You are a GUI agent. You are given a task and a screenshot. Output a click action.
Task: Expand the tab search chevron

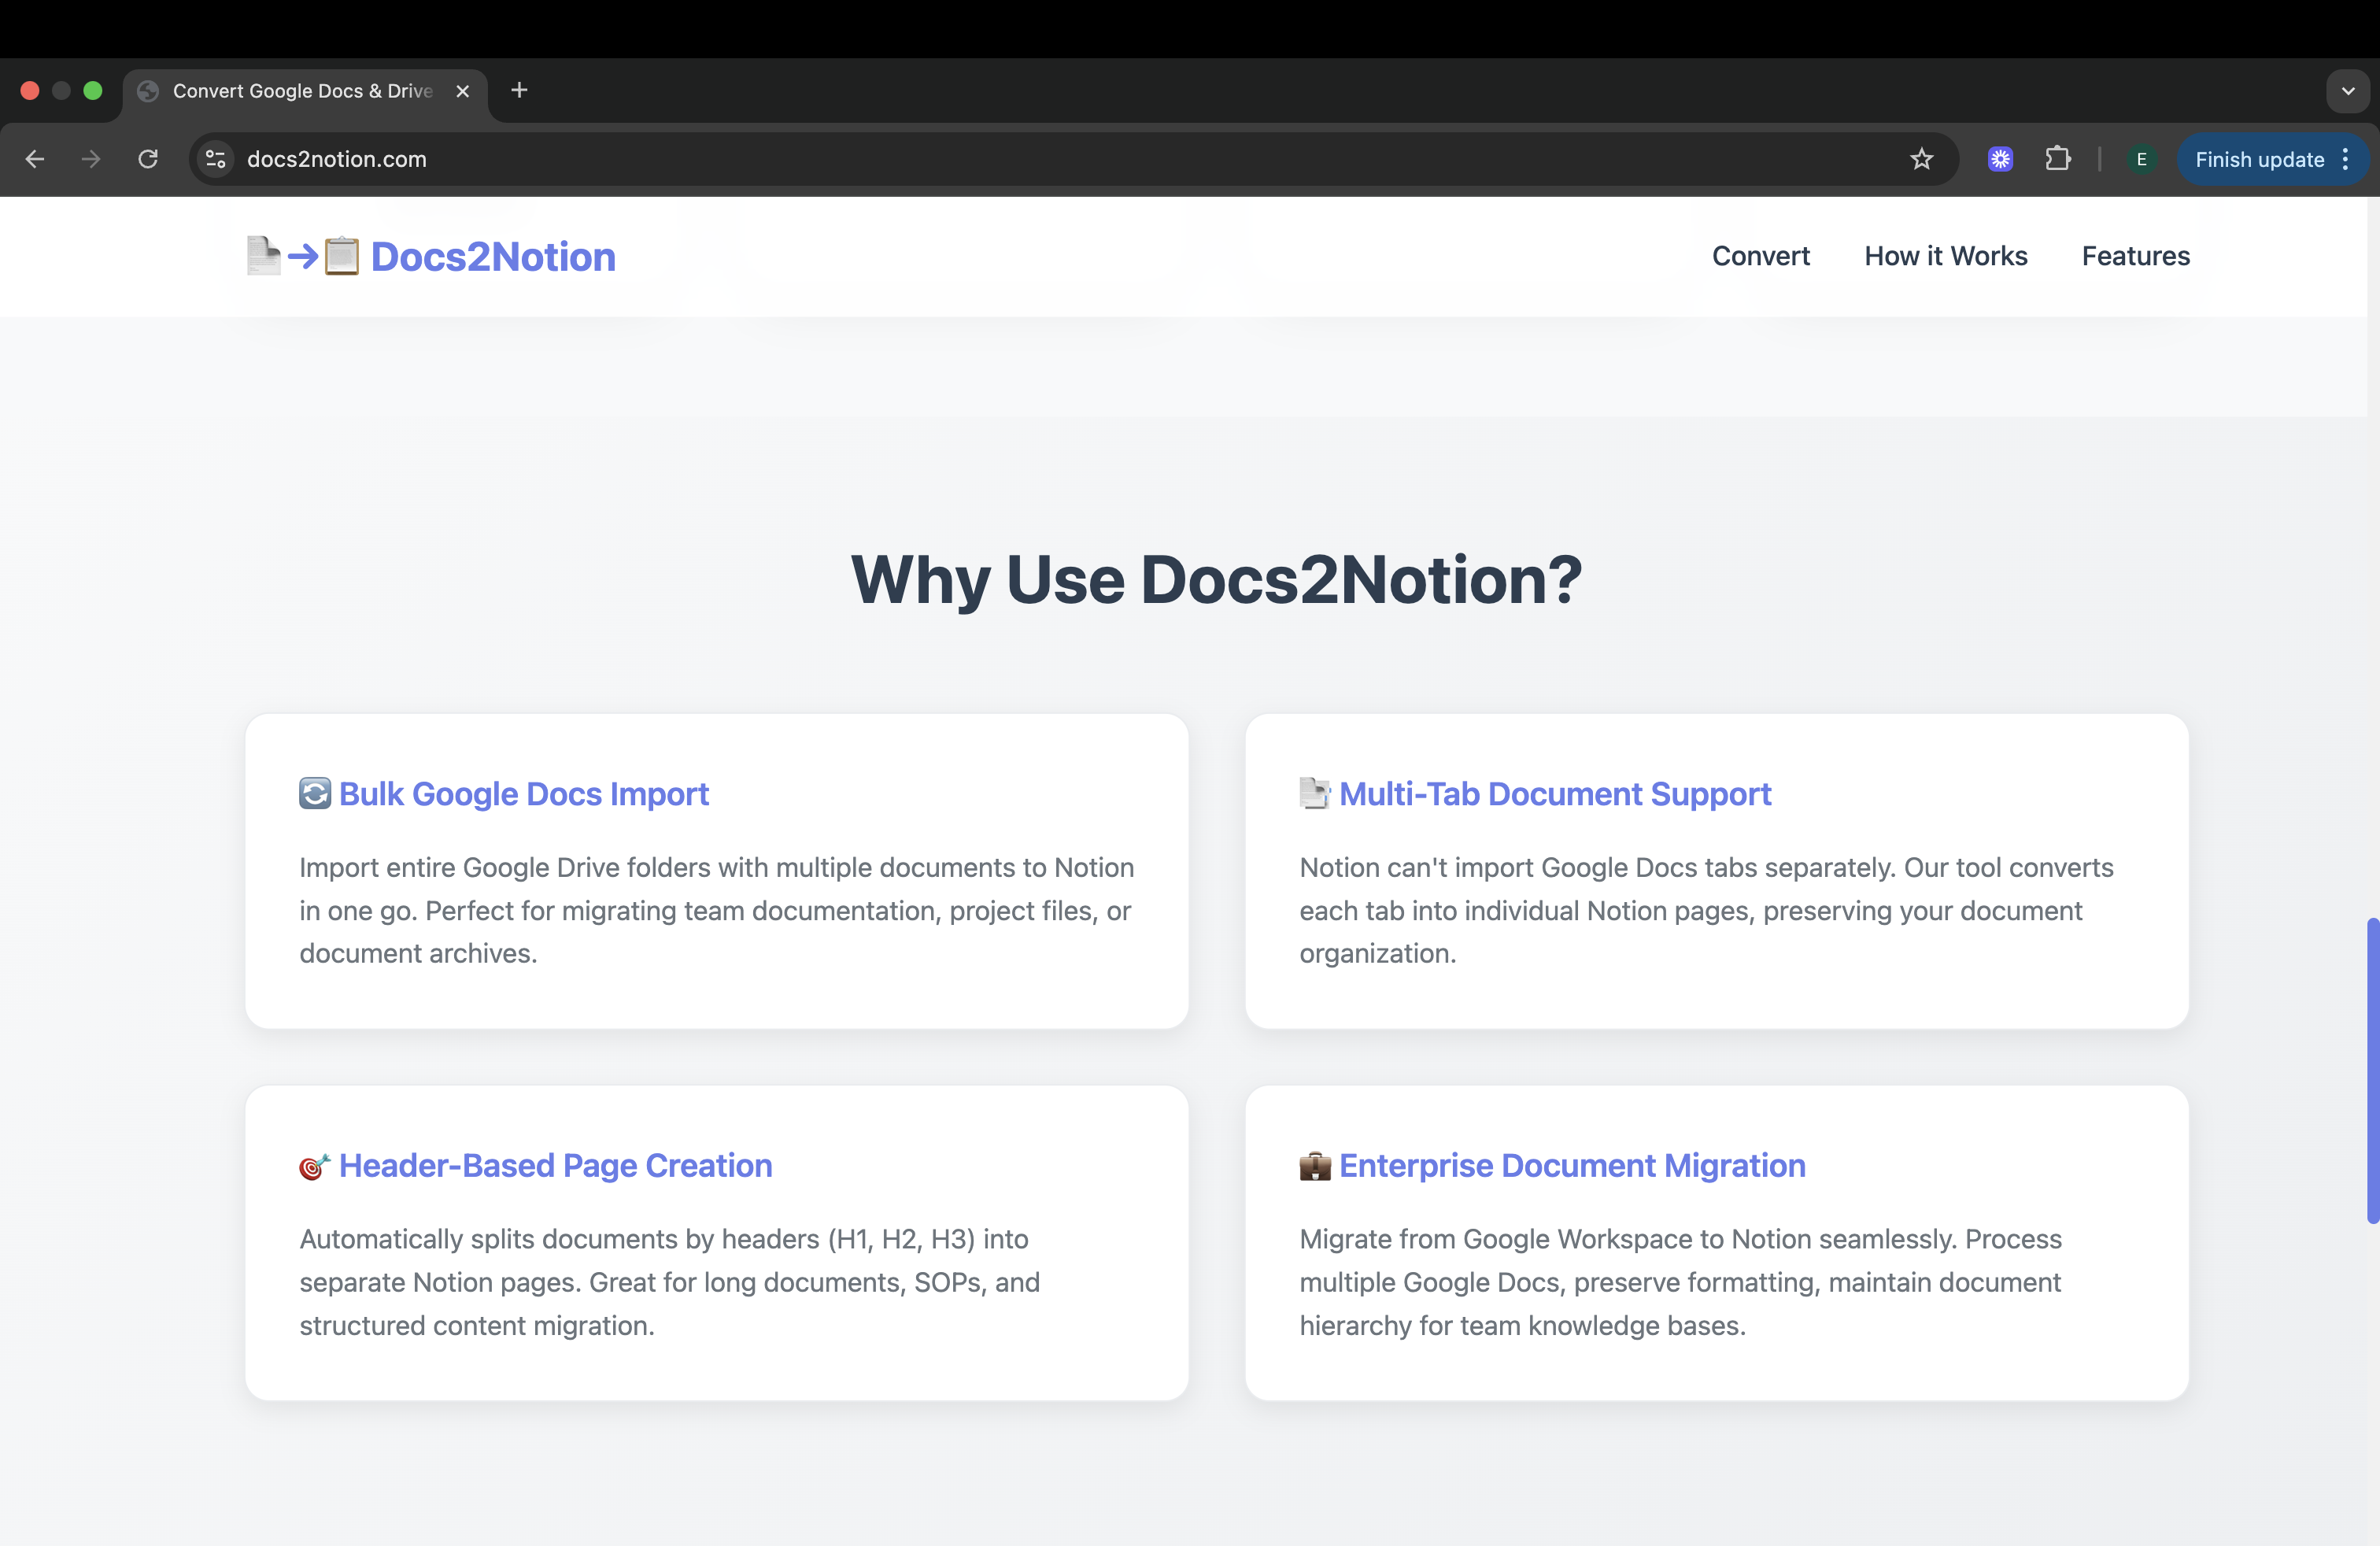(x=2347, y=91)
